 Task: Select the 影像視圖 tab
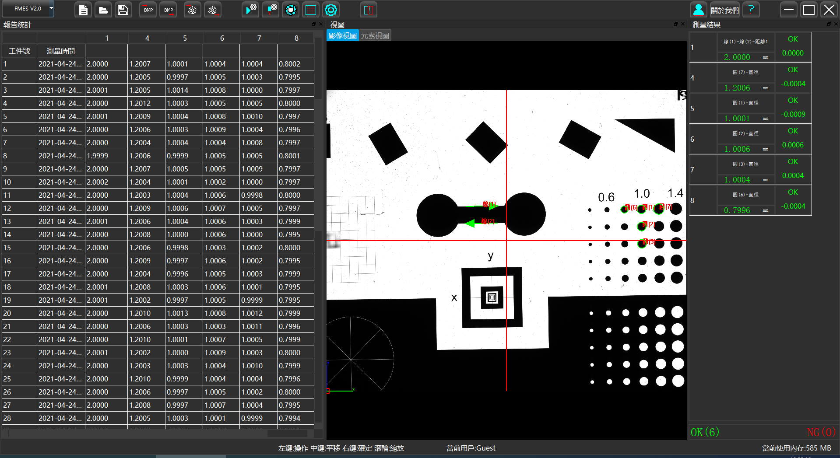pos(343,36)
